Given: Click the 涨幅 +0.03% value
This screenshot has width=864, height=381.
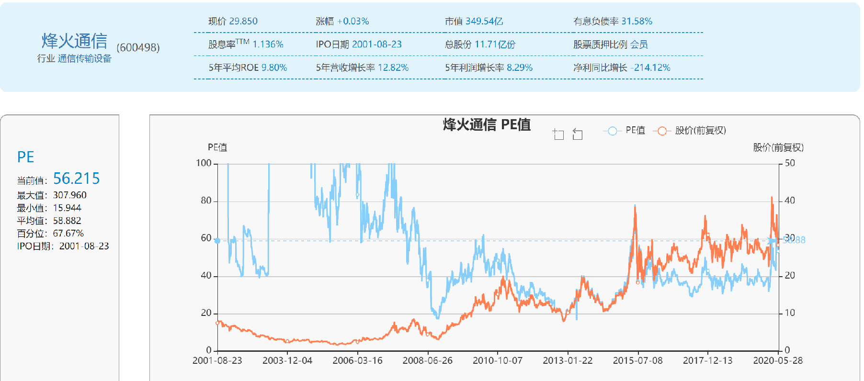Looking at the screenshot, I should click(353, 22).
